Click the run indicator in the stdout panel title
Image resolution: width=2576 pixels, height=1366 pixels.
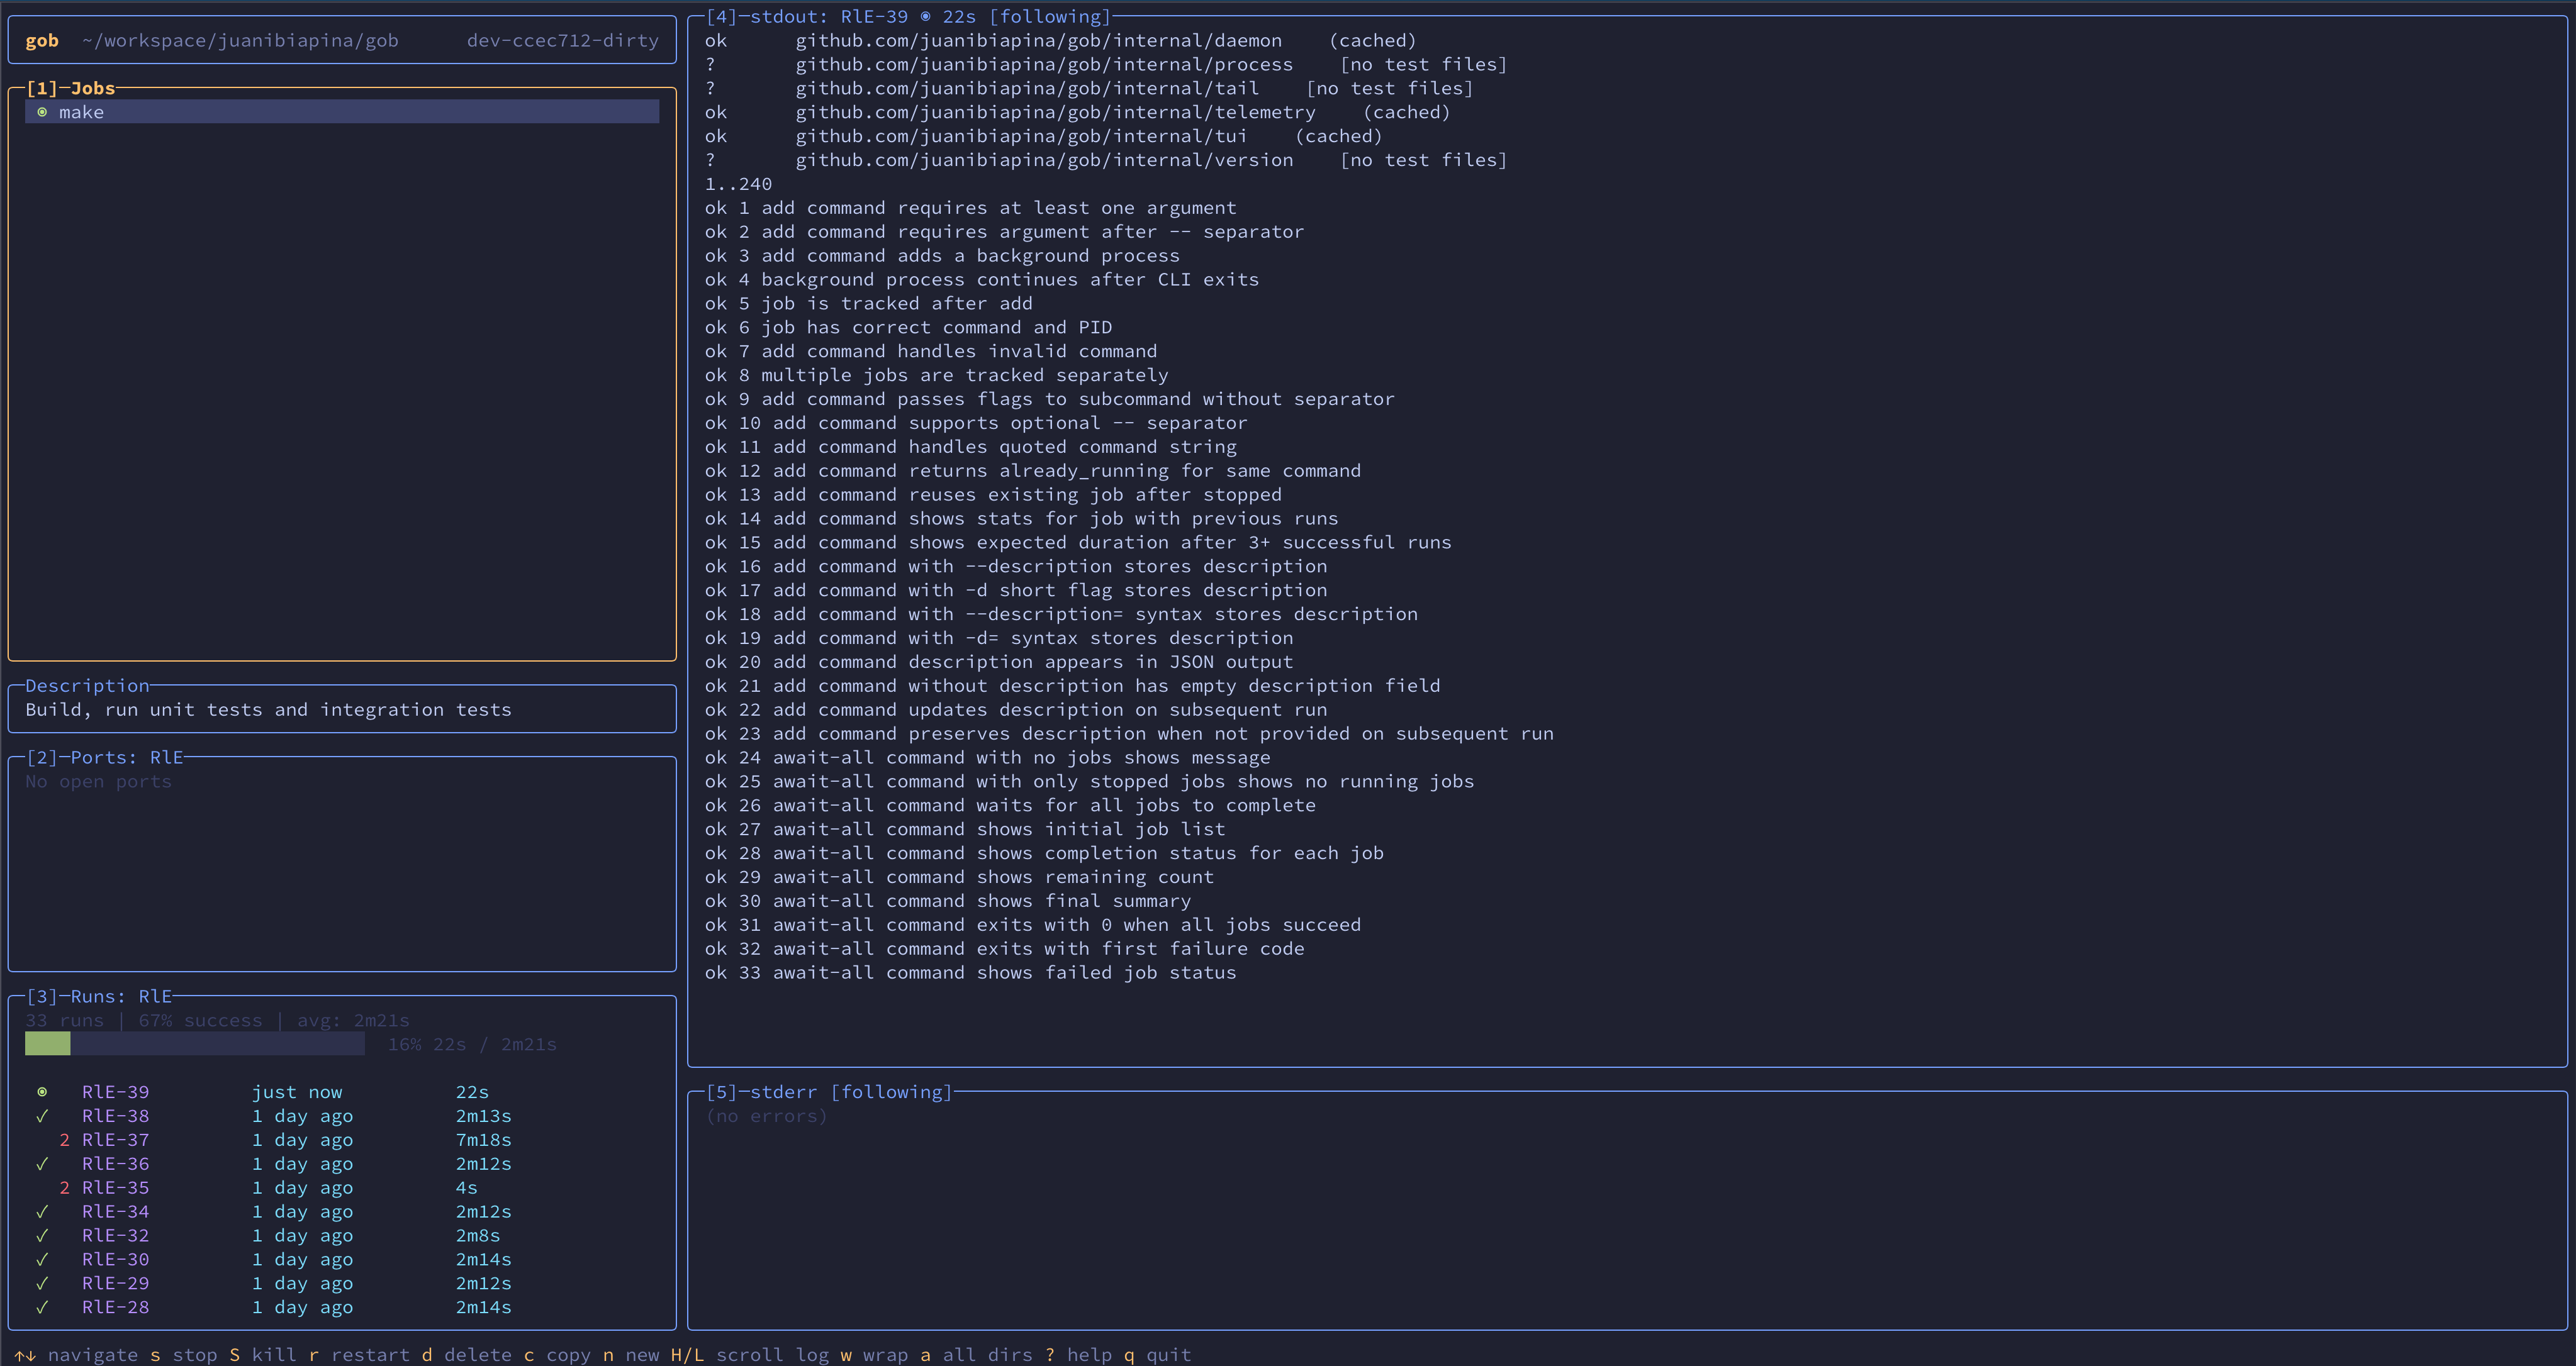tap(927, 16)
